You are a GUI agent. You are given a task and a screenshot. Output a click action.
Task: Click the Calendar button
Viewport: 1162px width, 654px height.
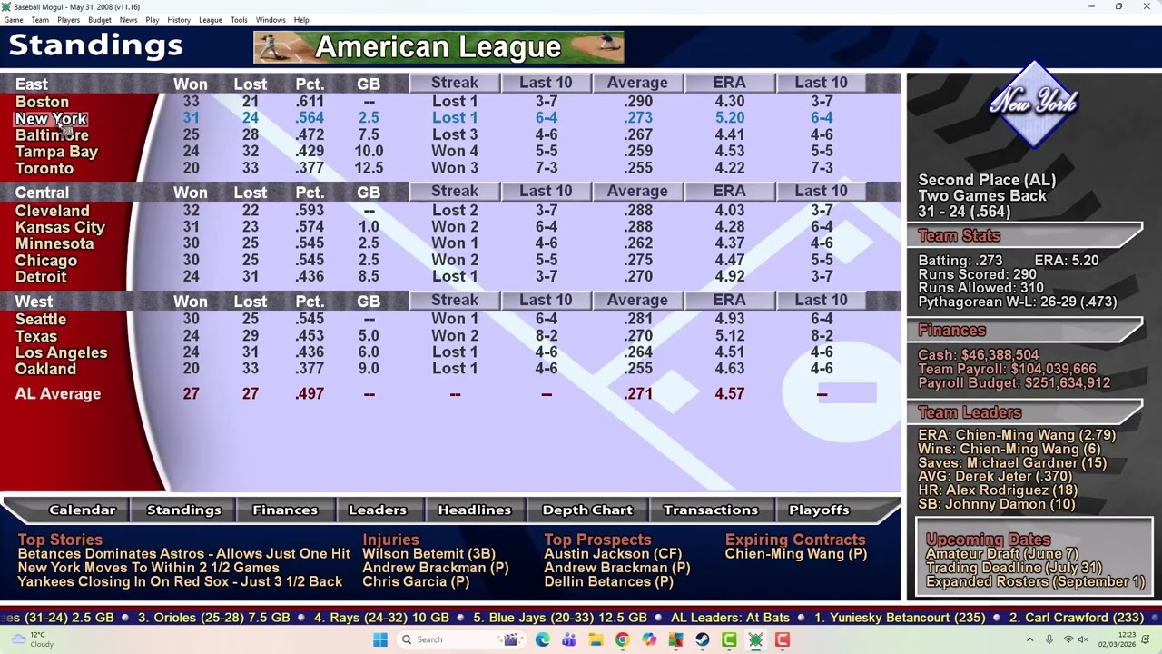83,510
